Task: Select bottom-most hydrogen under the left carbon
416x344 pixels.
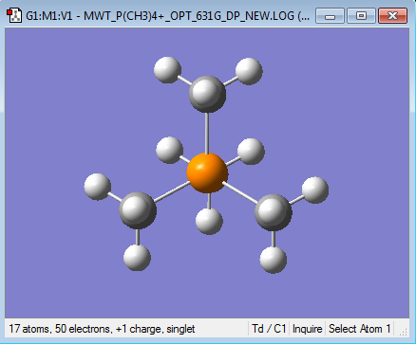Action: pos(137,257)
